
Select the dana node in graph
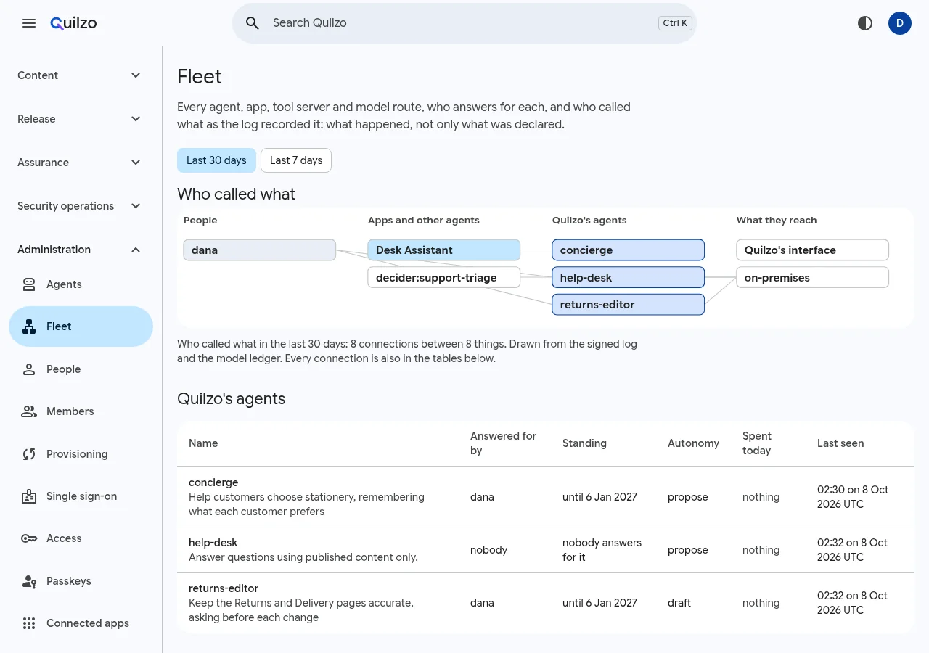tap(260, 250)
